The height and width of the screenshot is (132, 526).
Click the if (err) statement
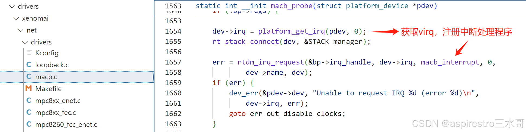(x=233, y=83)
